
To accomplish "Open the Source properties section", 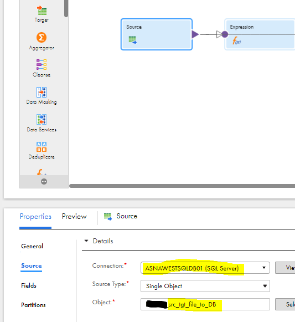I will (x=32, y=265).
